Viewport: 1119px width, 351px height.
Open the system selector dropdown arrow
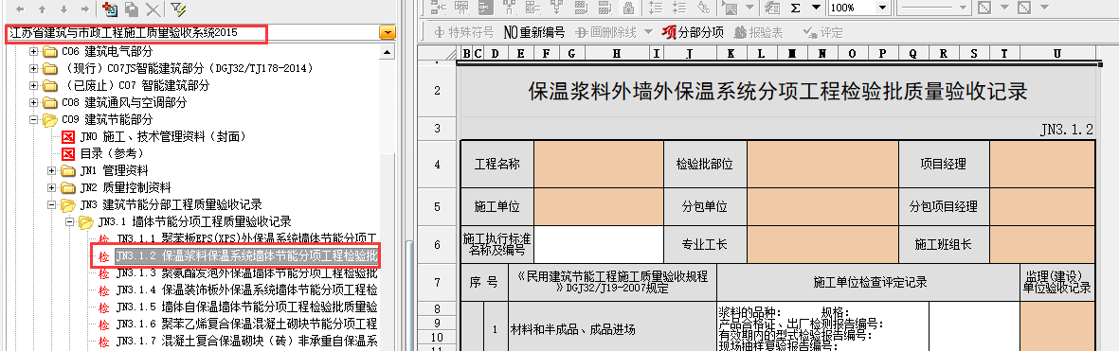(387, 33)
